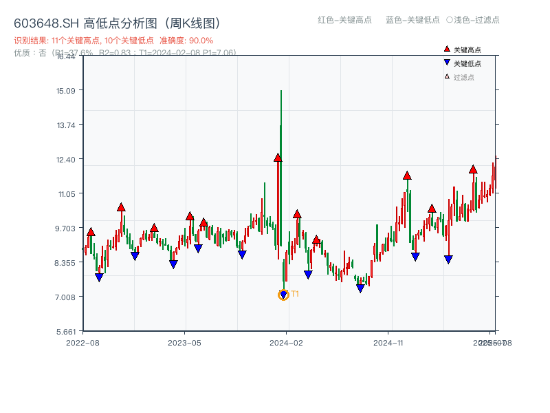Click the 2023-05 x-axis label
Screen dimensions: 550x413
(x=184, y=343)
